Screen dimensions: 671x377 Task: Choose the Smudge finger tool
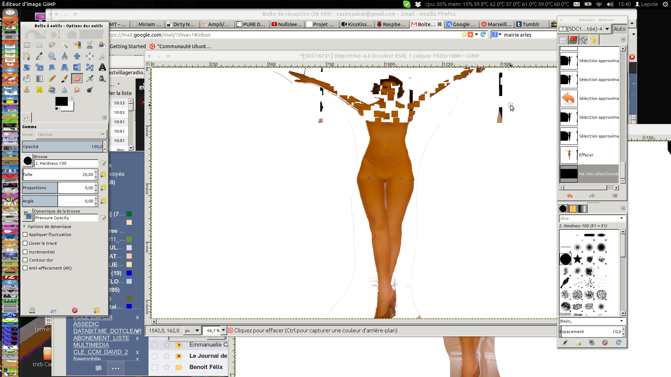pyautogui.click(x=77, y=90)
